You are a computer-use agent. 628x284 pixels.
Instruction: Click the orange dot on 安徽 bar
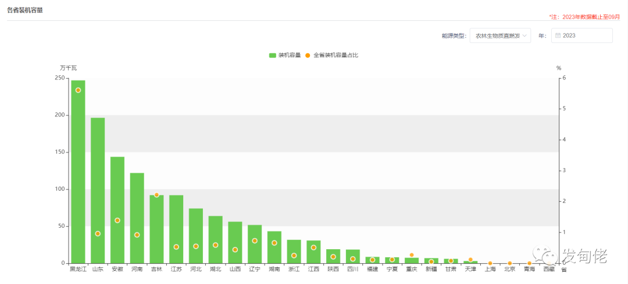(x=117, y=220)
